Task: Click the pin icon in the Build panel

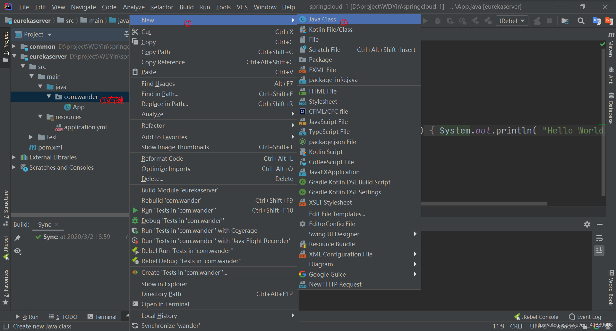Action: click(x=17, y=238)
